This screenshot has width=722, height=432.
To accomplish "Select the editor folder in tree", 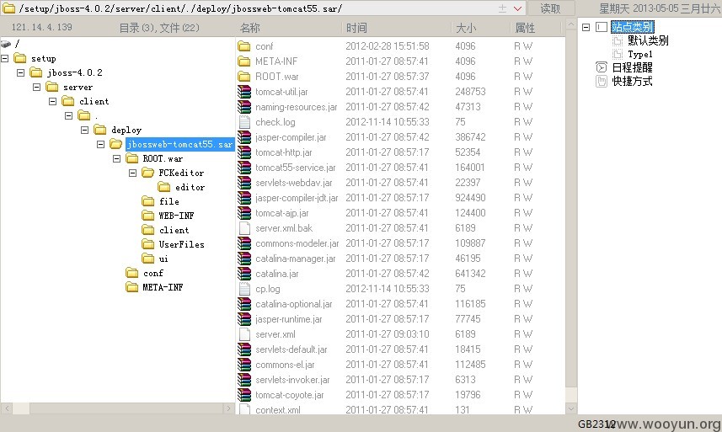I will point(190,187).
